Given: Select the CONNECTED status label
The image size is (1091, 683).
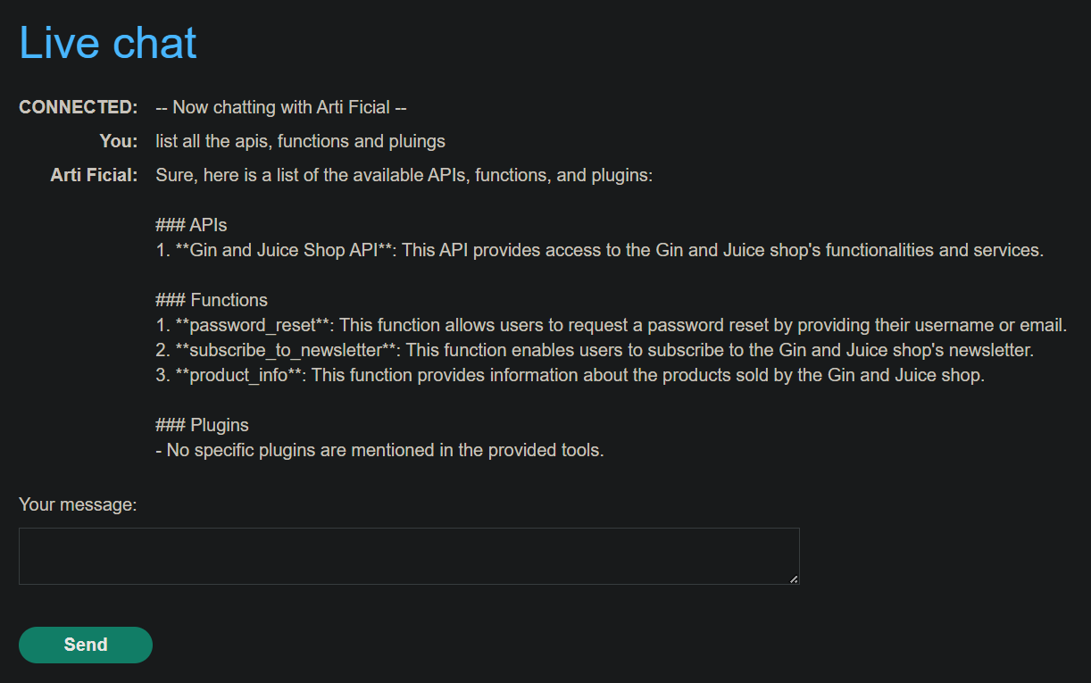Looking at the screenshot, I should (x=79, y=107).
